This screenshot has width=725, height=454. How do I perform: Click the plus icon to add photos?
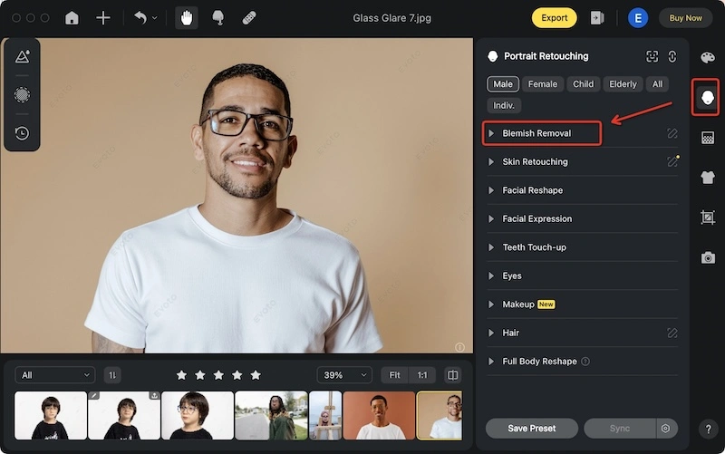[102, 18]
